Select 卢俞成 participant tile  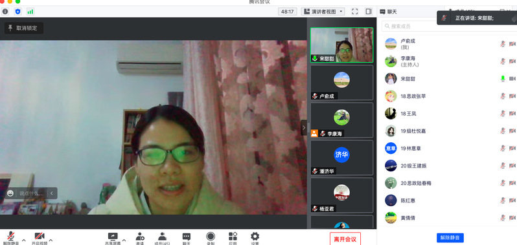[341, 83]
